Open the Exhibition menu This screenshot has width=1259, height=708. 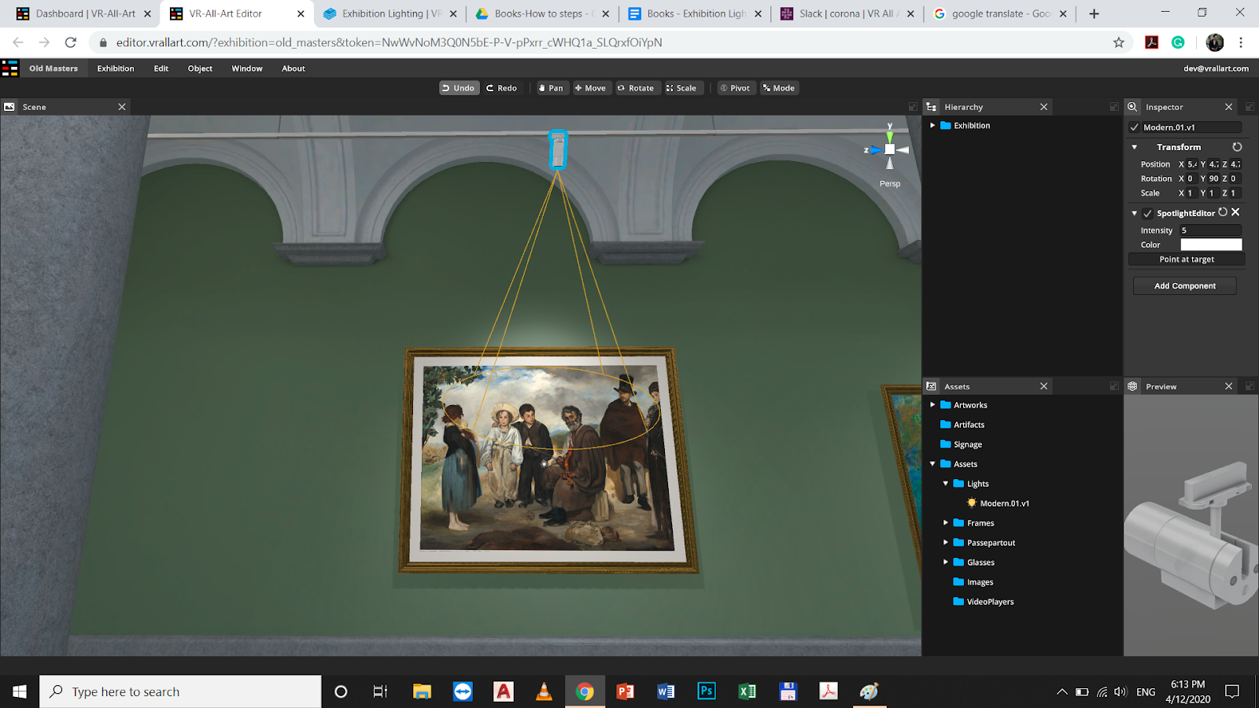(116, 68)
